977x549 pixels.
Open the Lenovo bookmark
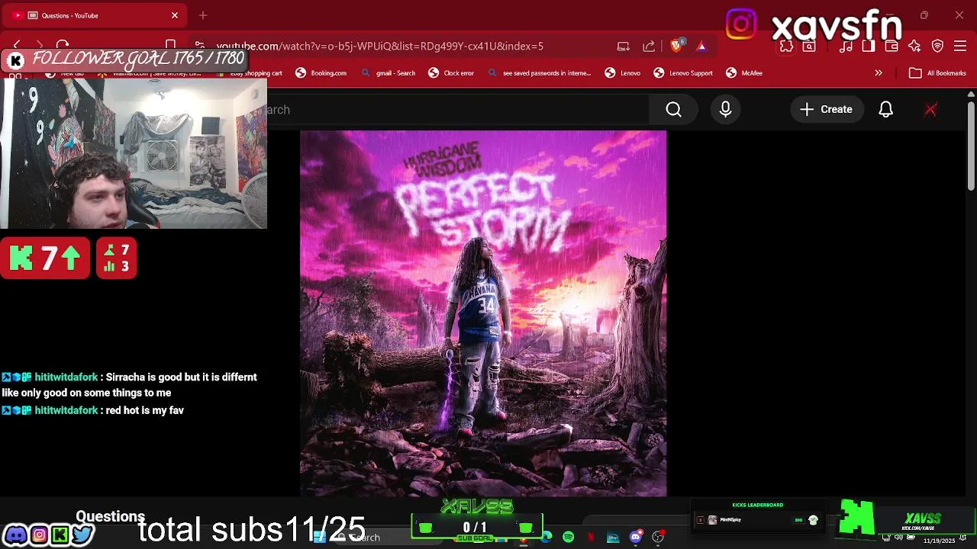pos(623,73)
